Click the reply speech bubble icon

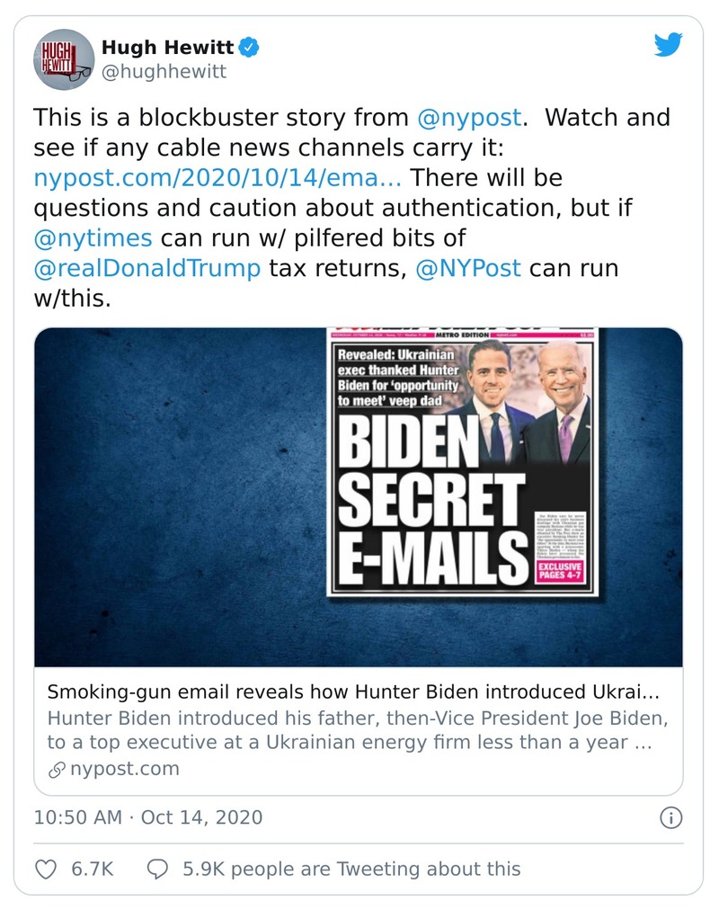pos(157,868)
